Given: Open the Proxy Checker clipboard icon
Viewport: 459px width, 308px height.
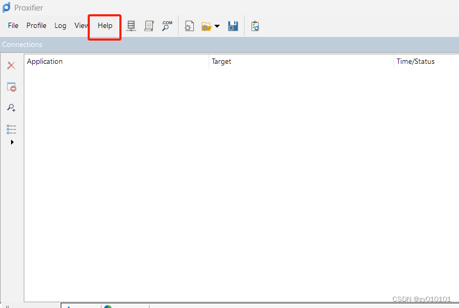Looking at the screenshot, I should tap(255, 26).
